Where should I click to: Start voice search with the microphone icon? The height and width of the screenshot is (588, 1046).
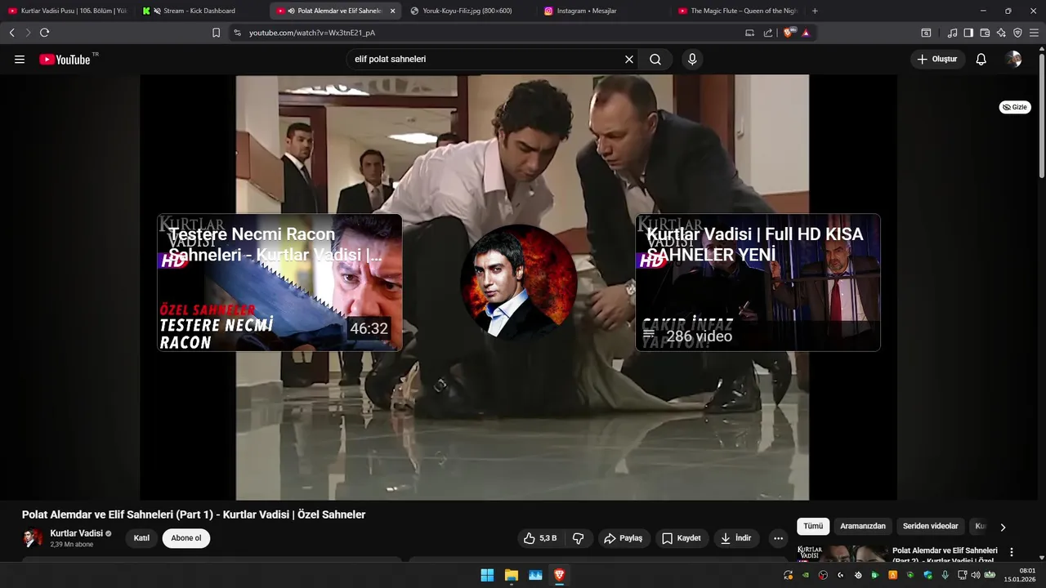coord(692,60)
